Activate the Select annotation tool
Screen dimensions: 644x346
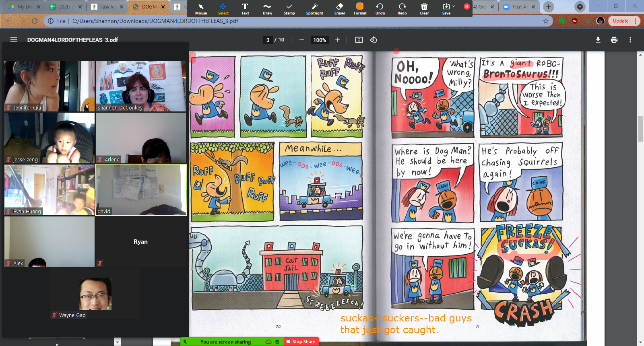pos(223,9)
